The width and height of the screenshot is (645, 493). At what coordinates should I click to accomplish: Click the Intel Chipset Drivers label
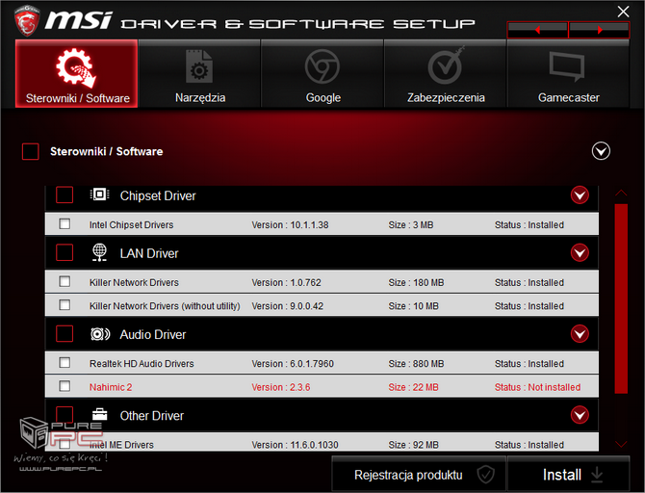(131, 225)
